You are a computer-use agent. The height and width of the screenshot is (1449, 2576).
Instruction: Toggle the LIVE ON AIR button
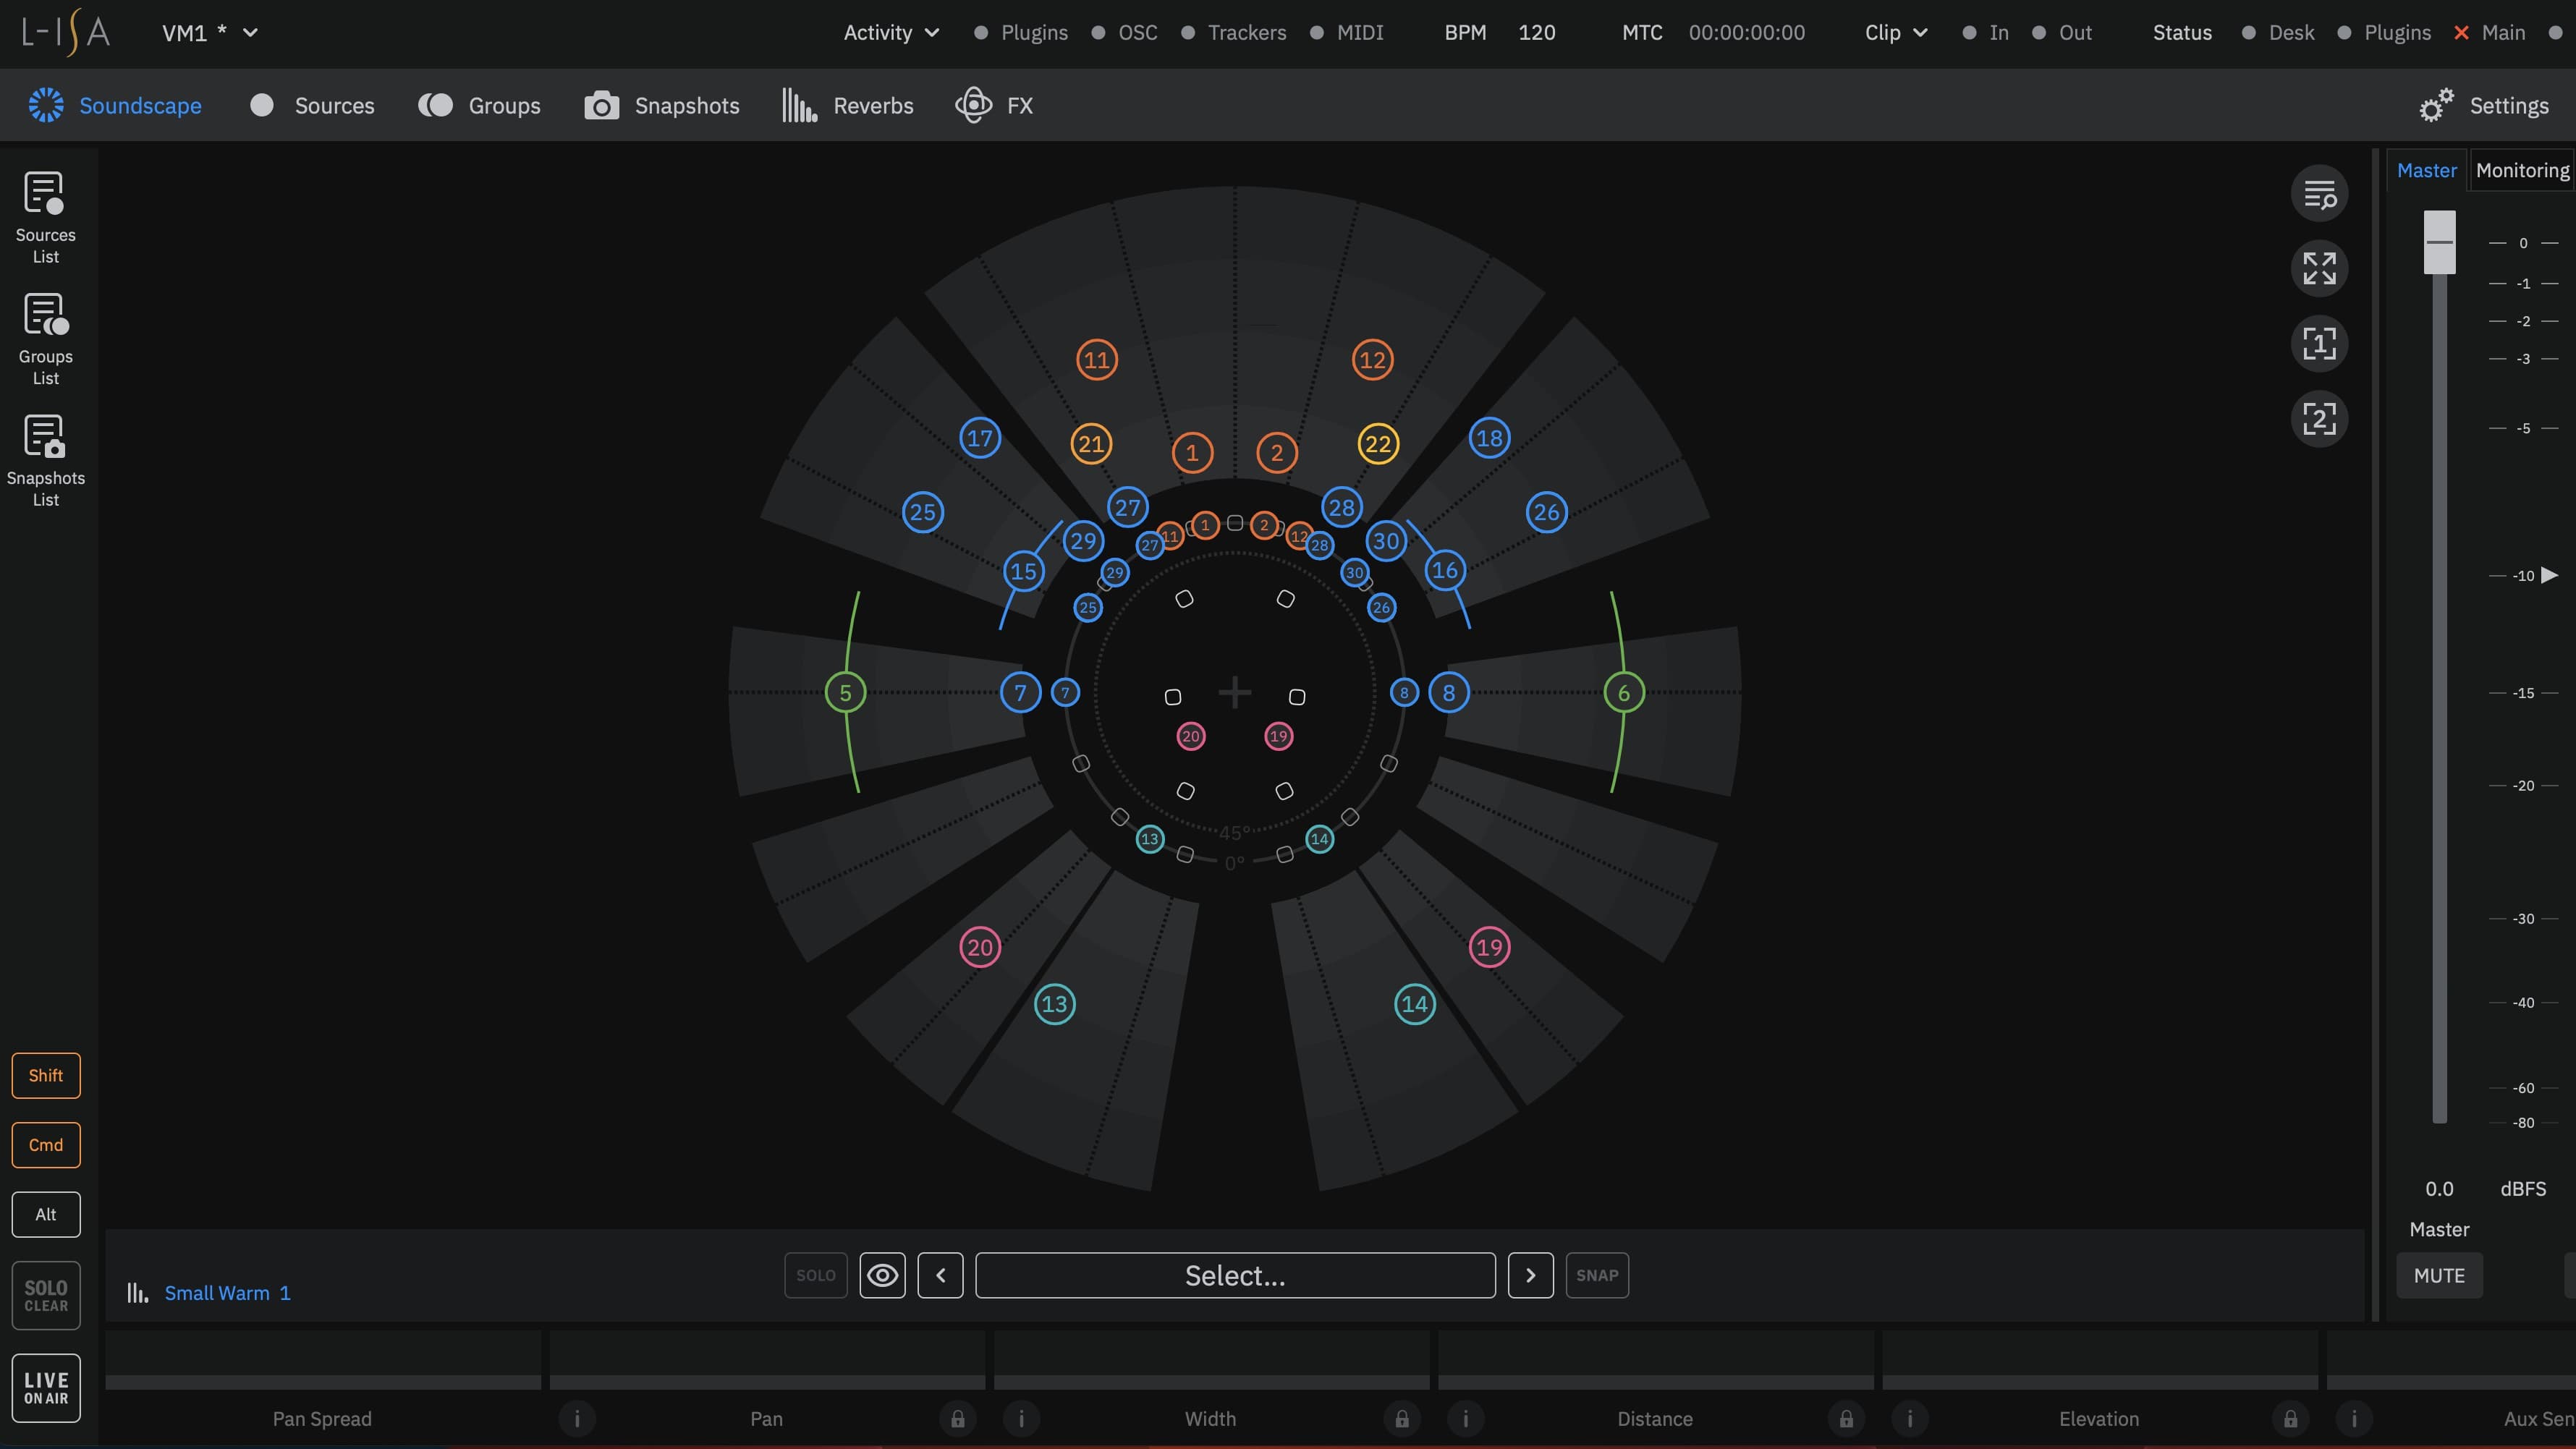[46, 1387]
